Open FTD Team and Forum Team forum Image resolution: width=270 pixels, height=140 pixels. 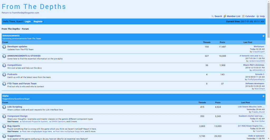(22, 84)
